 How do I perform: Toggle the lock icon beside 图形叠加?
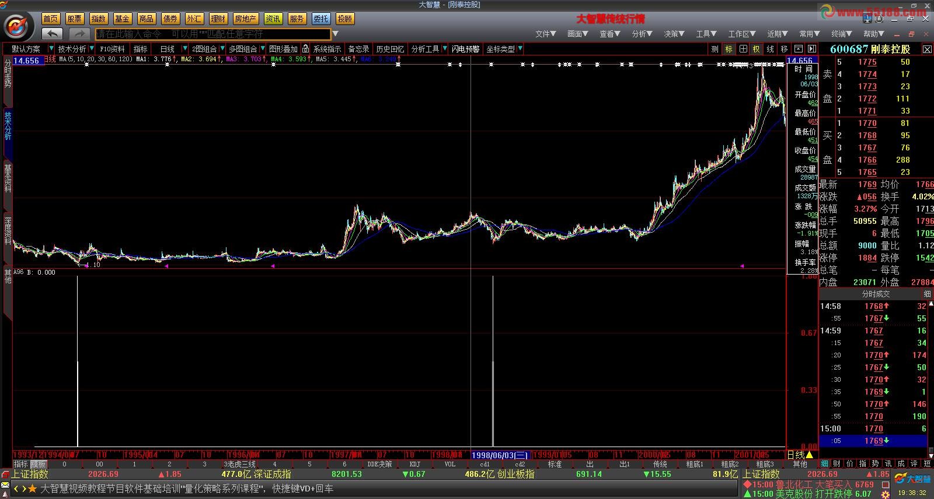pos(305,49)
